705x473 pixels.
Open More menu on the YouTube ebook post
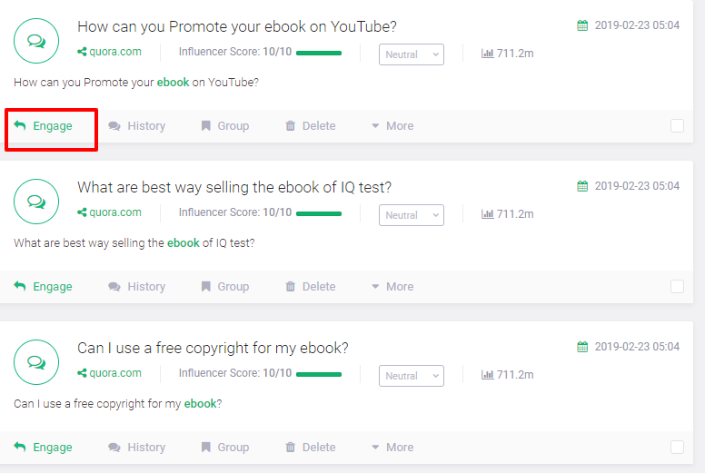pyautogui.click(x=392, y=126)
